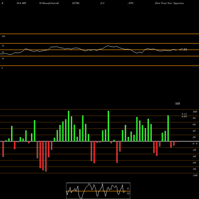Click the 'SI MunafaSutraR' header text
199x199 pixels.
[49, 3]
